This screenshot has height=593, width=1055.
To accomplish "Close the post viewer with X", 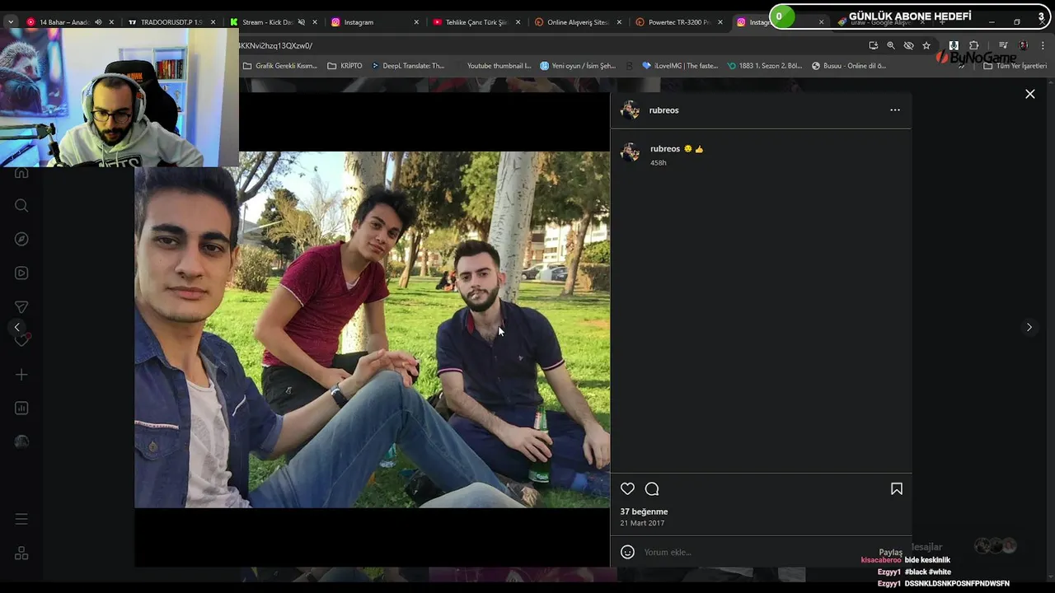I will tap(1029, 94).
